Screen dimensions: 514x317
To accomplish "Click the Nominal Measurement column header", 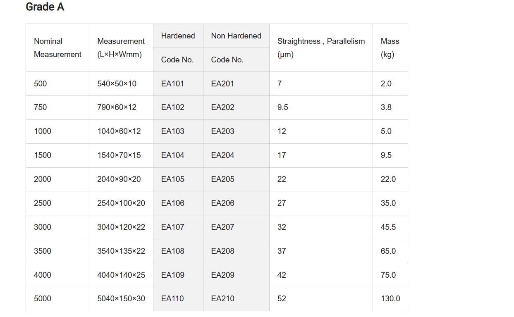I will (x=57, y=48).
